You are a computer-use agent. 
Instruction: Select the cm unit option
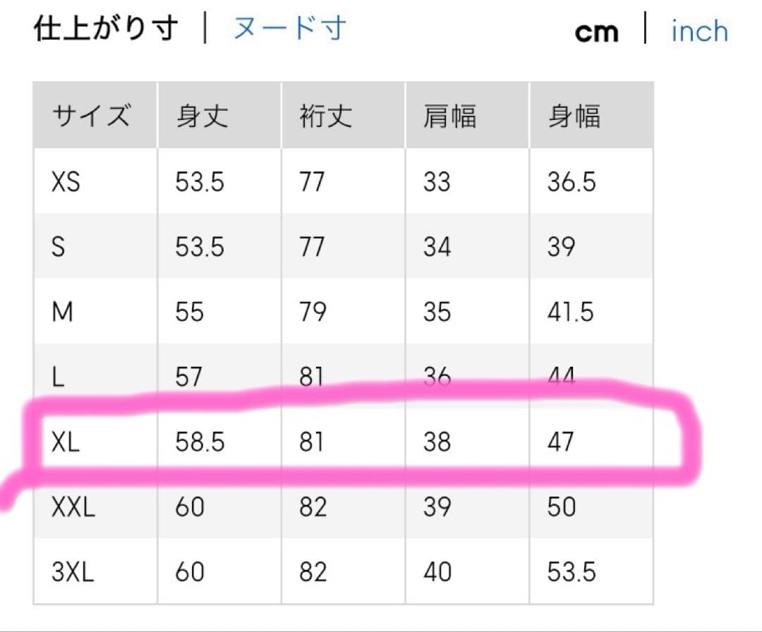(596, 32)
